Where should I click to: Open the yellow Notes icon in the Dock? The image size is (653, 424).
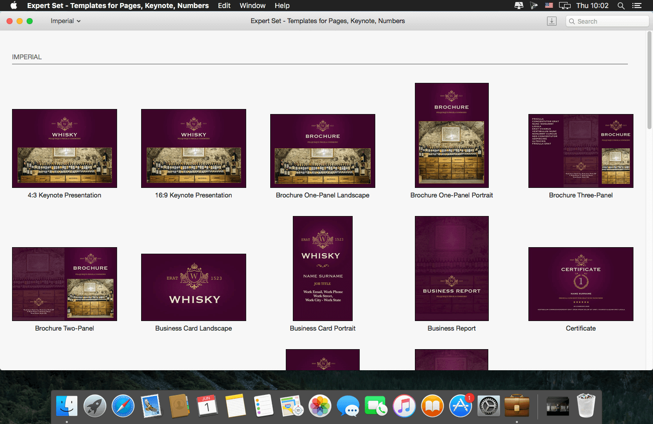[x=235, y=406]
